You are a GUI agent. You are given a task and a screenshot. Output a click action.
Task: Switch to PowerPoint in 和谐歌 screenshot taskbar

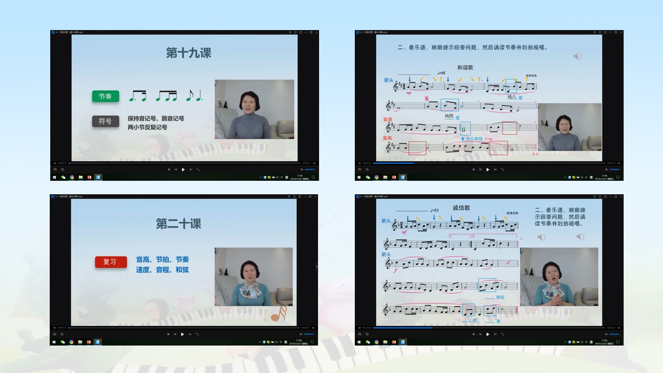(393, 177)
